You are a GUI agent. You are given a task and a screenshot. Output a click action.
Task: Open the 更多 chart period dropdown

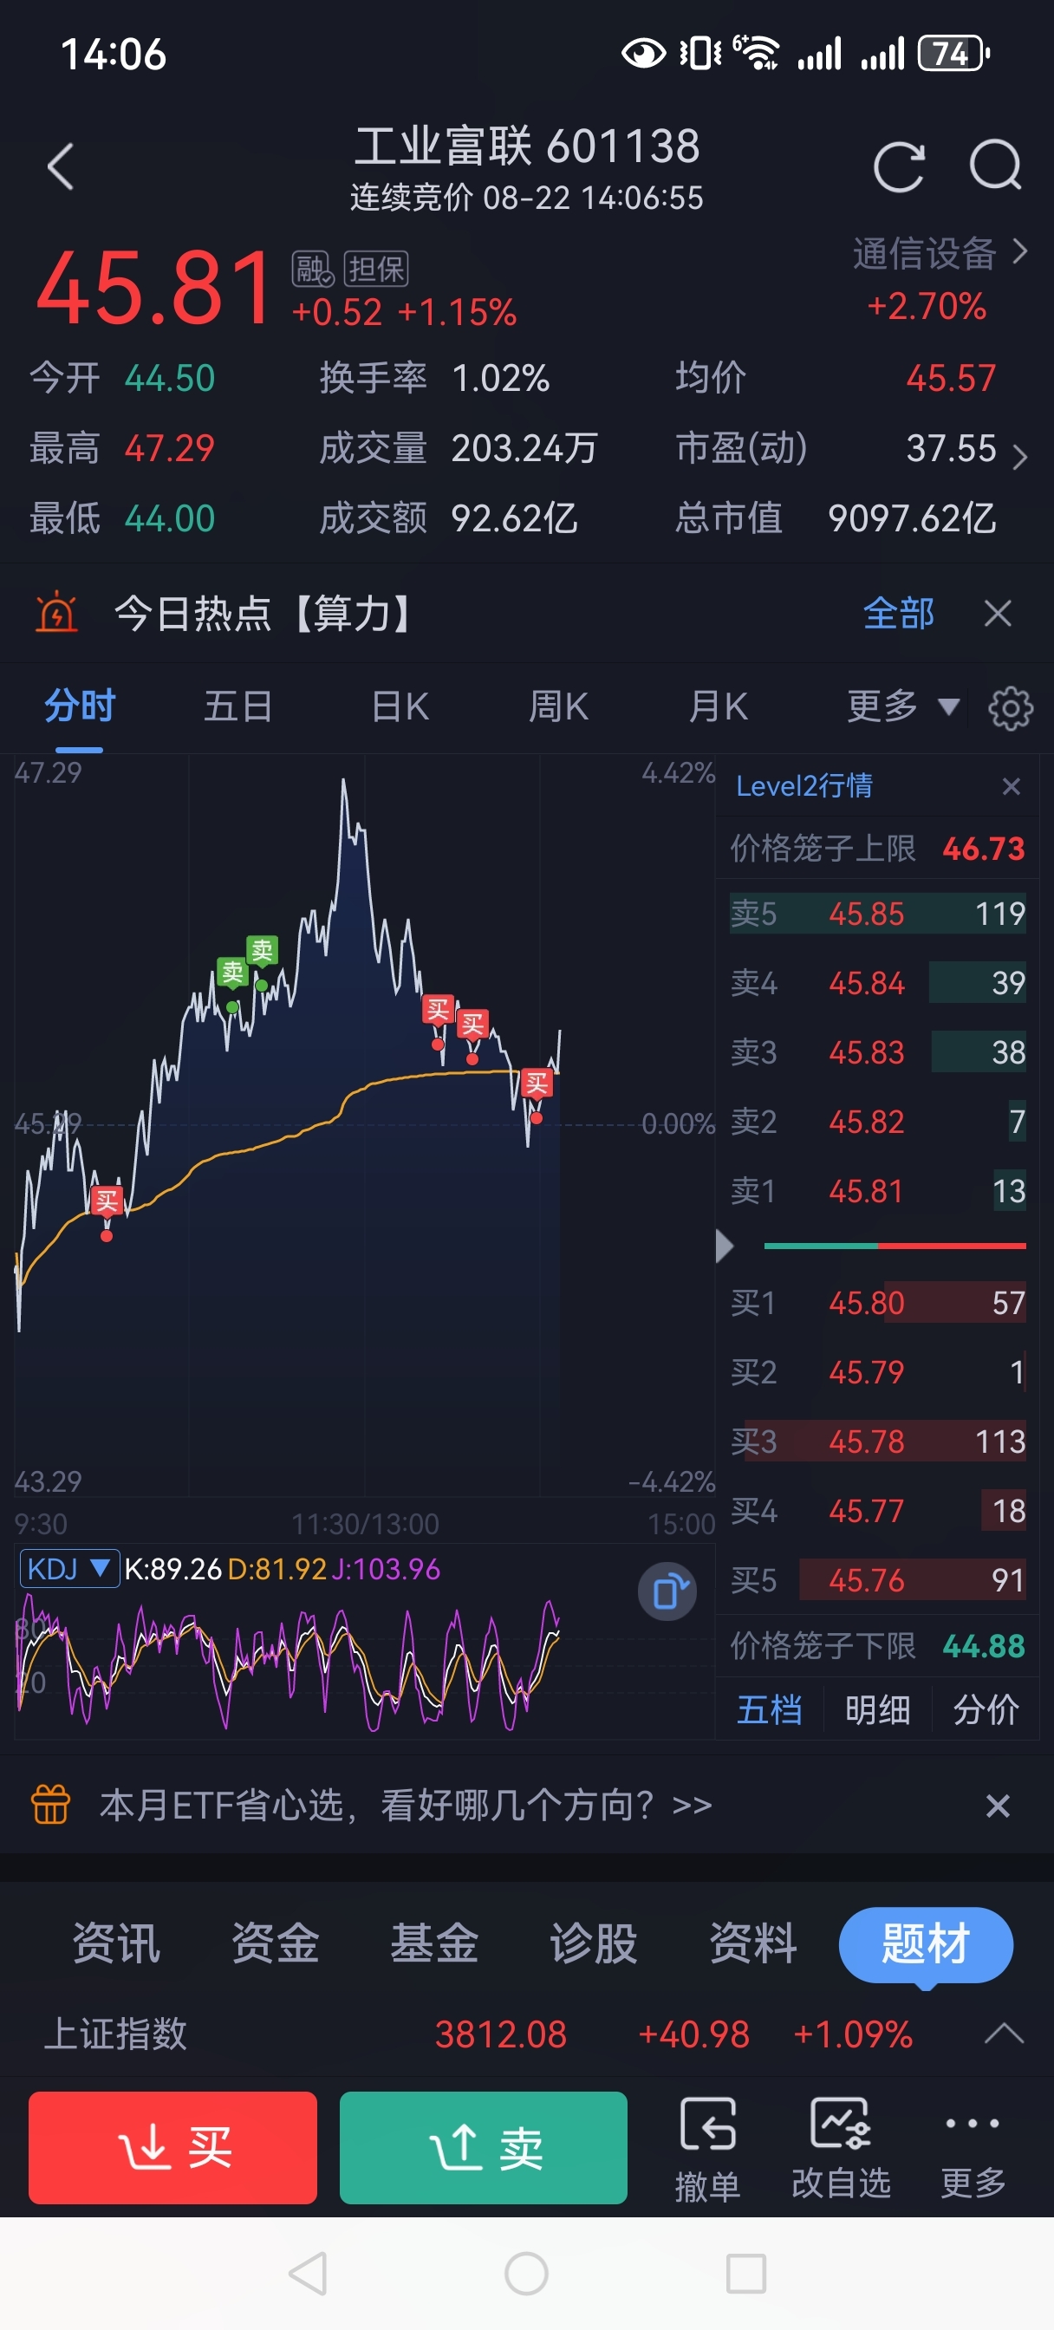[x=902, y=706]
